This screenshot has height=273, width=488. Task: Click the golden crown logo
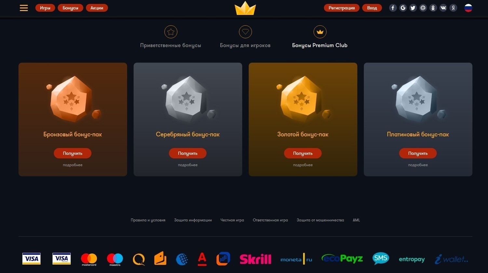(x=245, y=8)
